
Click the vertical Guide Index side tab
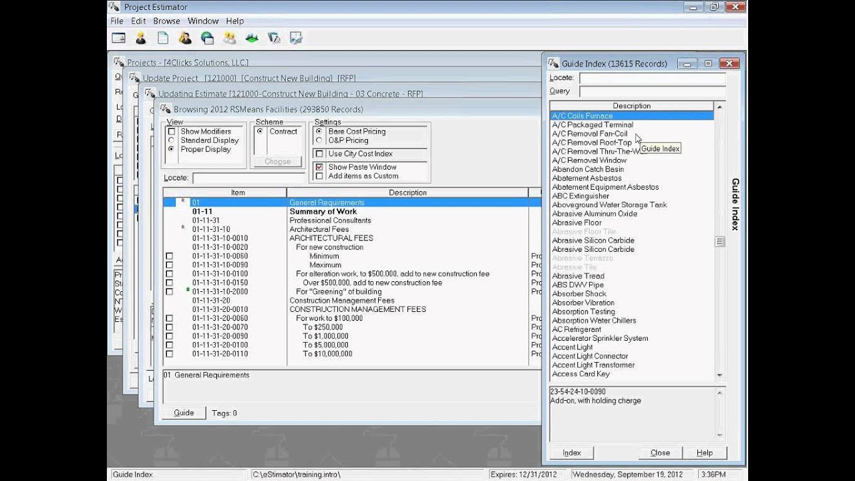[735, 204]
